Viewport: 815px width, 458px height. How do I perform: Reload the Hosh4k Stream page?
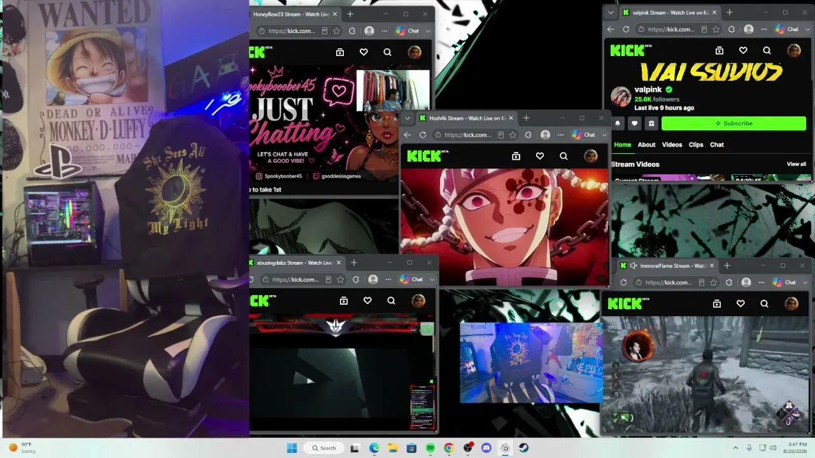423,135
